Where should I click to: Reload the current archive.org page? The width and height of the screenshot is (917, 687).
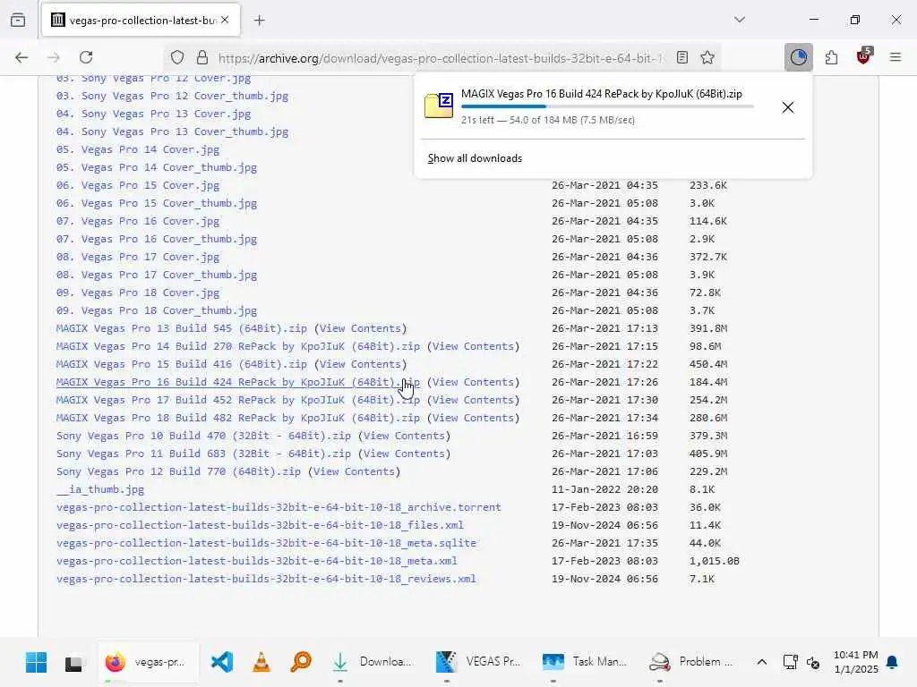pyautogui.click(x=86, y=57)
